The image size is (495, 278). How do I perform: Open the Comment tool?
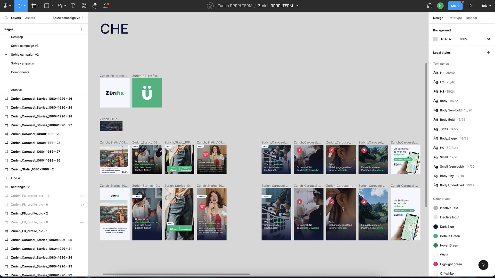click(x=106, y=6)
